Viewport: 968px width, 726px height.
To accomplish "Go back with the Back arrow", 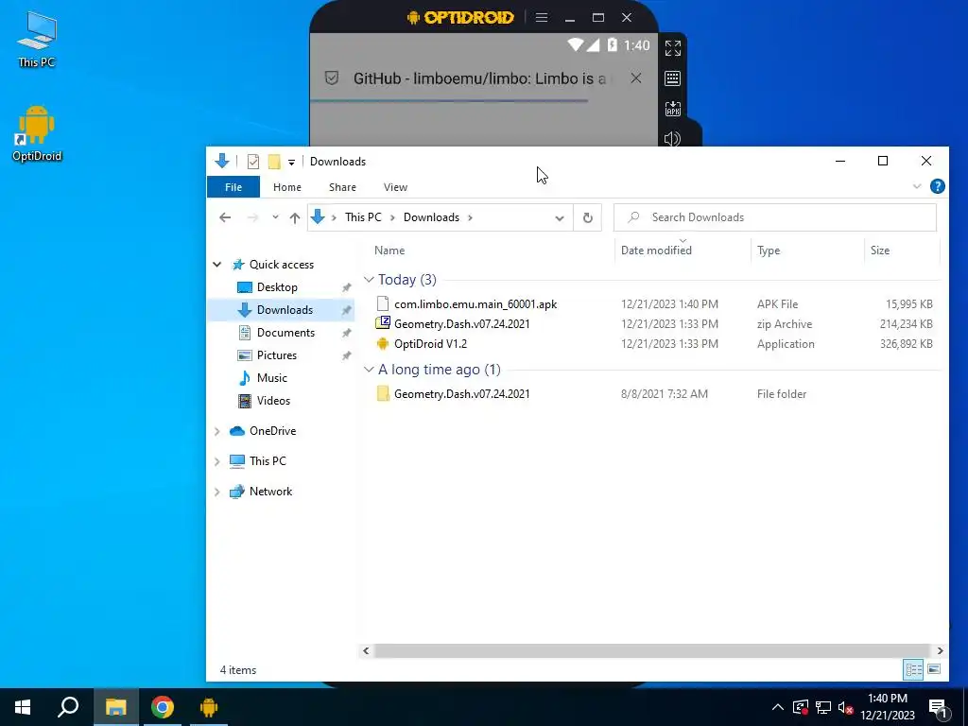I will point(225,217).
